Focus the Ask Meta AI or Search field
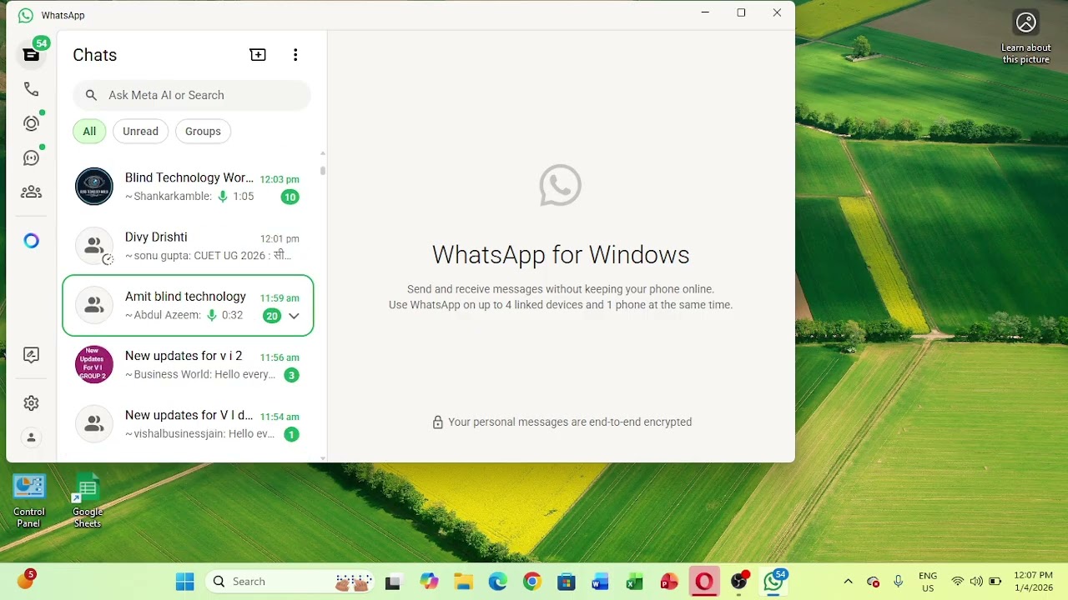Viewport: 1068px width, 600px height. pos(192,95)
